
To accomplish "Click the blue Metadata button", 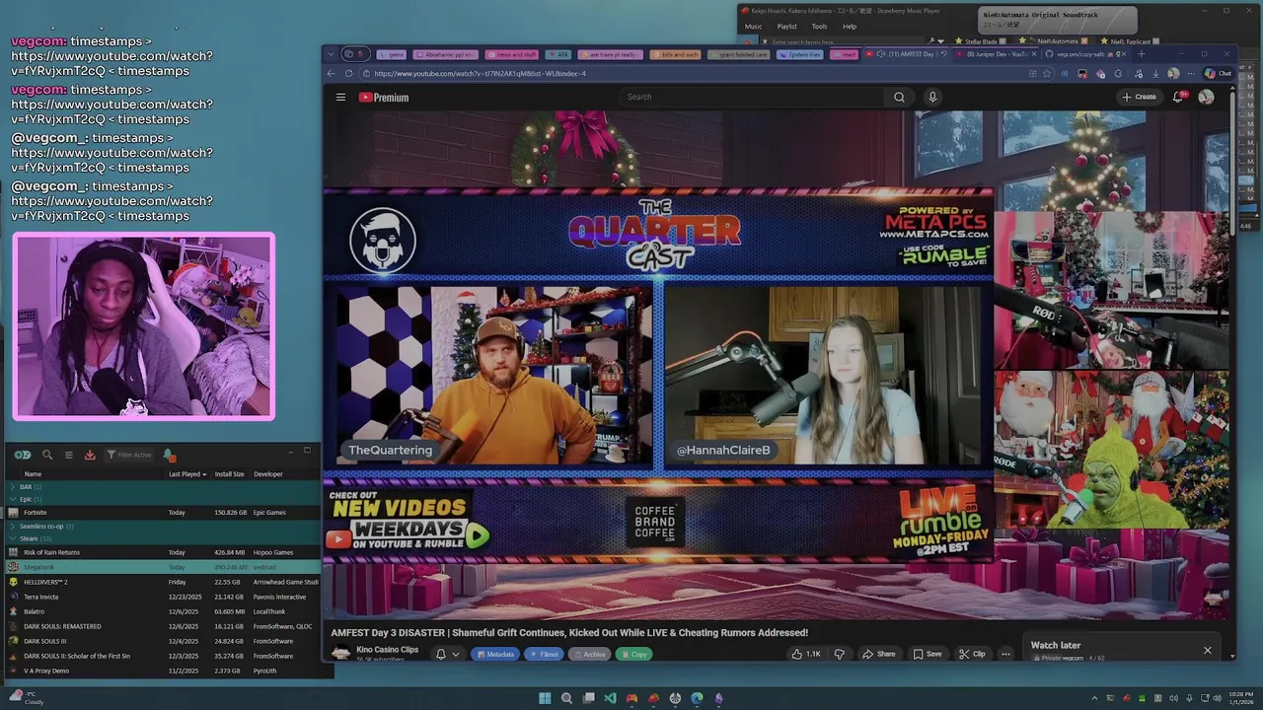I will 494,654.
